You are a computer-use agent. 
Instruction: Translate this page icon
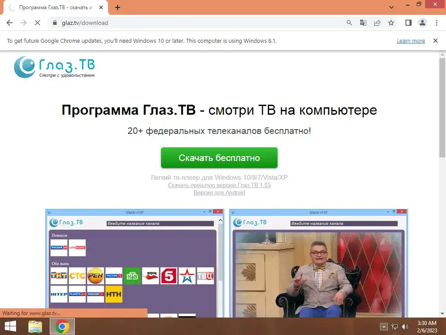tap(363, 23)
